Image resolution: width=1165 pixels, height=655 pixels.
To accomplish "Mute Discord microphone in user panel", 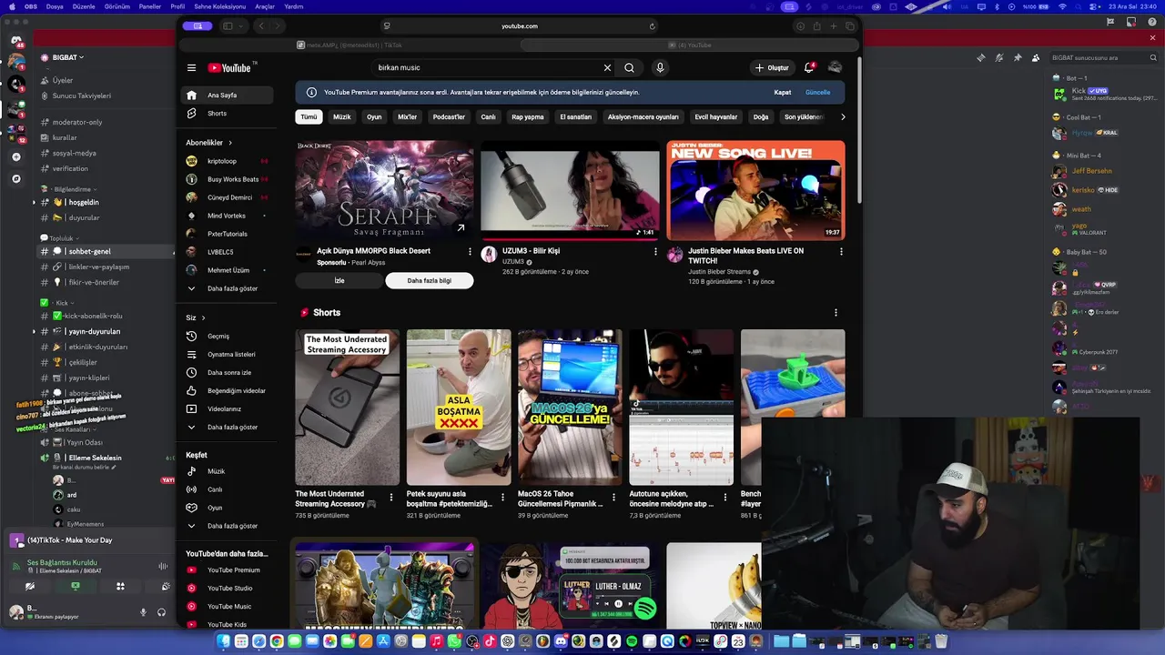I will 143,612.
